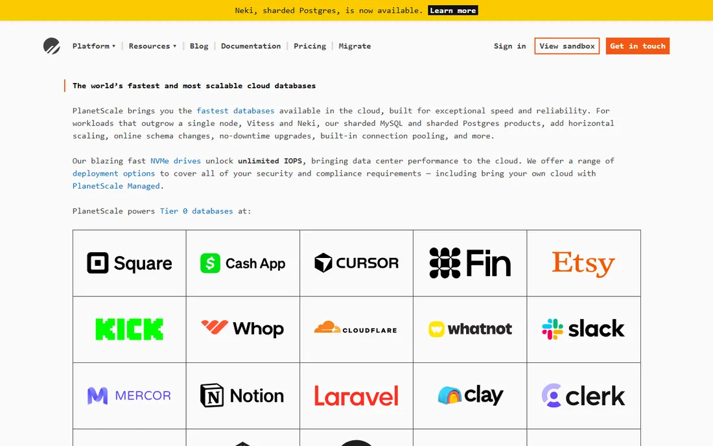Follow the fastest databases link
Screen dimensions: 713x446
point(235,110)
